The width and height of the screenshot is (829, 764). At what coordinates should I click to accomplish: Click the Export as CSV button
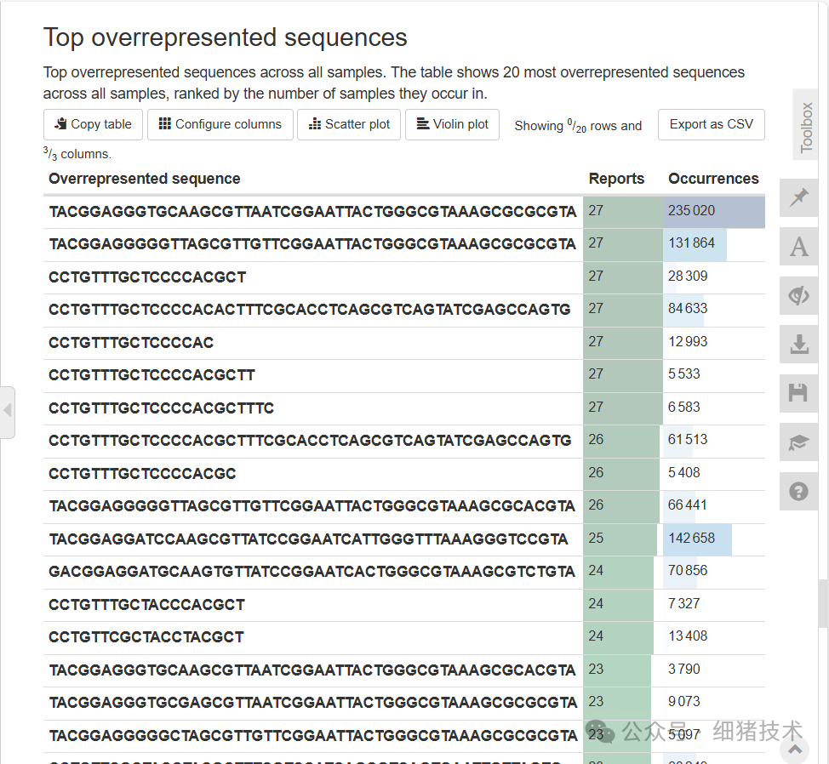(711, 124)
